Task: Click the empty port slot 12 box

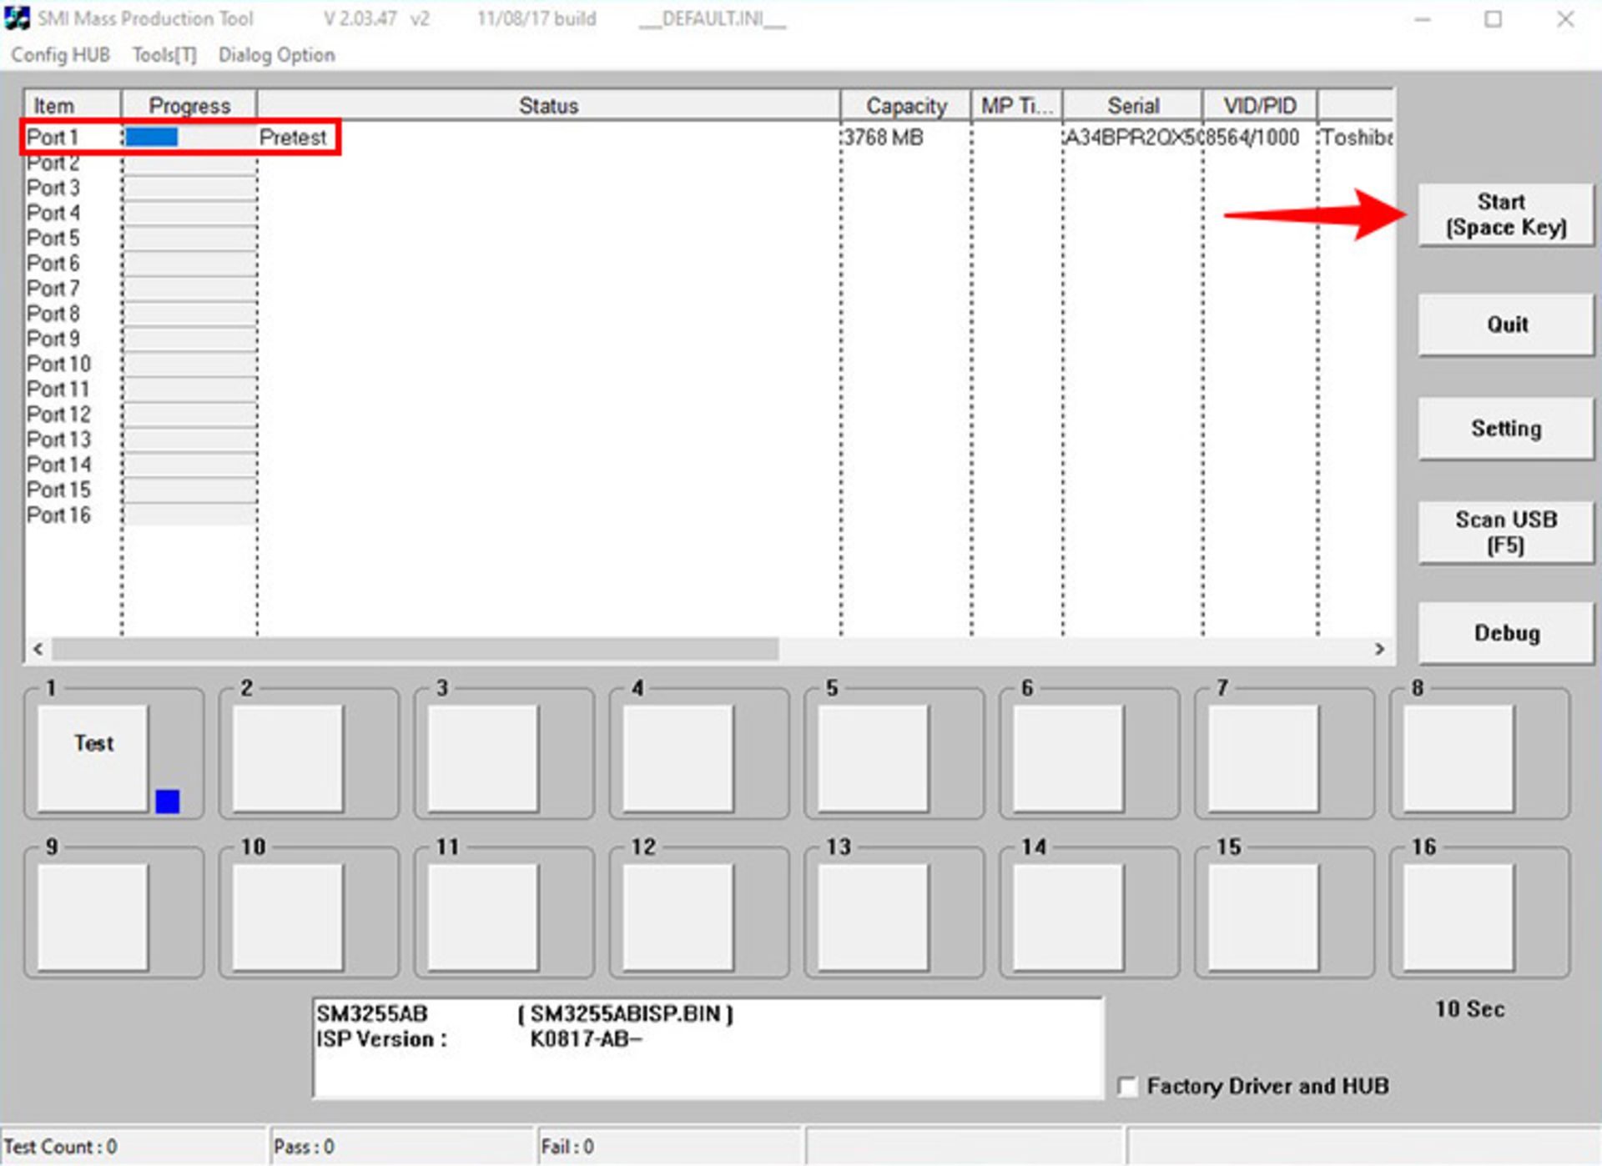Action: pos(678,917)
